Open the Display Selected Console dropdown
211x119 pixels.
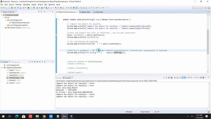[x=193, y=78]
